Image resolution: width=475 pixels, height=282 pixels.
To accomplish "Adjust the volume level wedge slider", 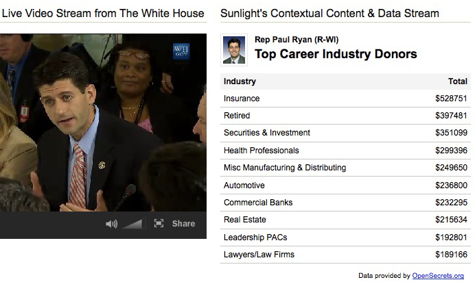I will tap(133, 224).
